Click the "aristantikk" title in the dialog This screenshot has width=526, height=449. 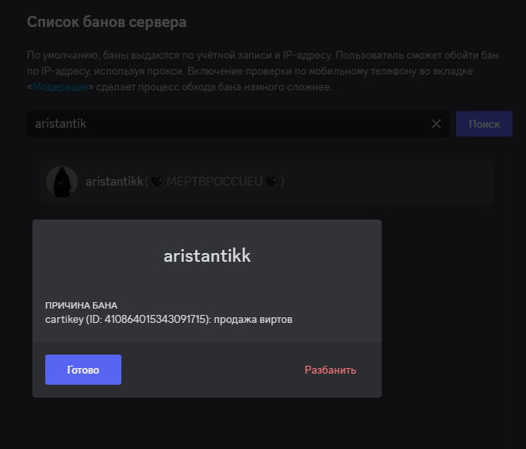point(207,255)
